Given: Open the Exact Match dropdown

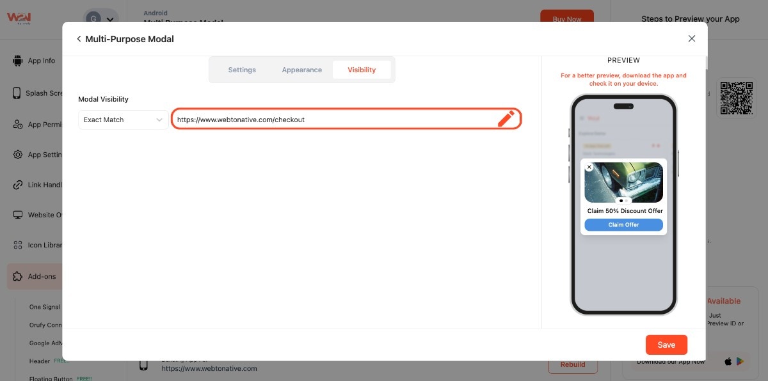Looking at the screenshot, I should pos(123,120).
